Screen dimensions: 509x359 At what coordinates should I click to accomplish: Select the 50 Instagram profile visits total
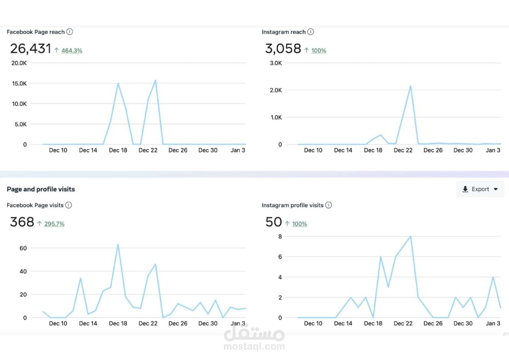click(273, 222)
